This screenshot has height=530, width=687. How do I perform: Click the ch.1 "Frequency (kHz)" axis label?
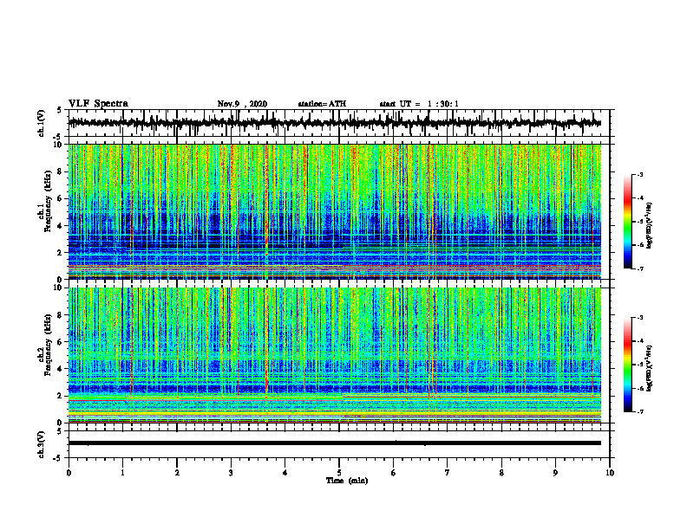48,201
